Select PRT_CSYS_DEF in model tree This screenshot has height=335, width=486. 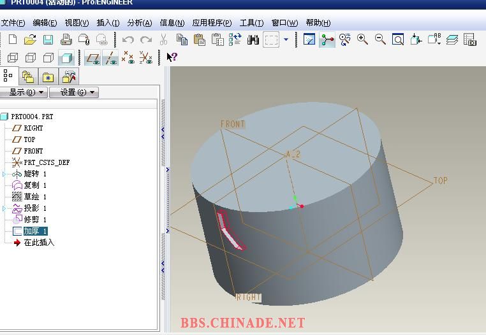click(x=47, y=162)
